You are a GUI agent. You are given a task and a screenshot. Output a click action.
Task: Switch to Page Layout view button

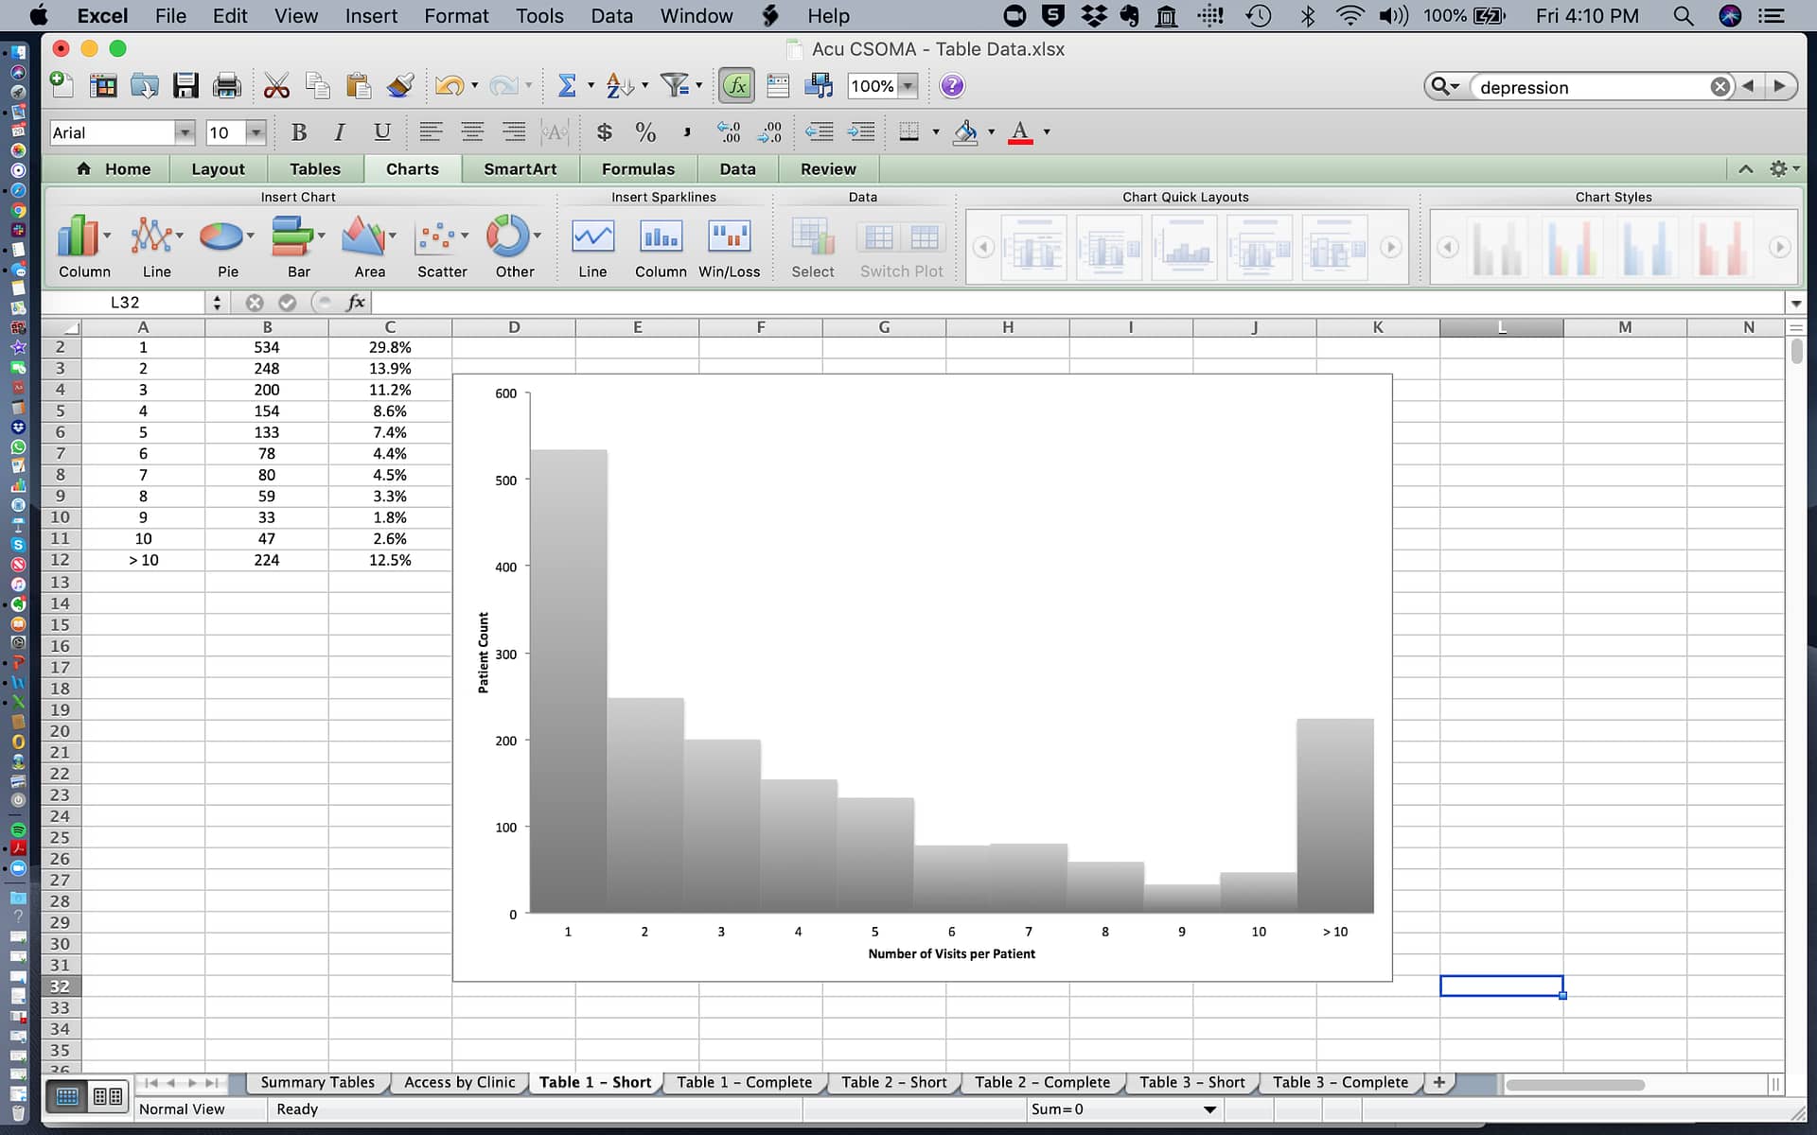(x=108, y=1097)
